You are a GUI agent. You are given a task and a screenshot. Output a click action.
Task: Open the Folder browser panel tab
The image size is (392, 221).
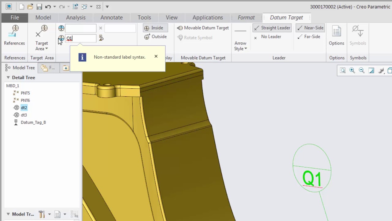tap(48, 68)
